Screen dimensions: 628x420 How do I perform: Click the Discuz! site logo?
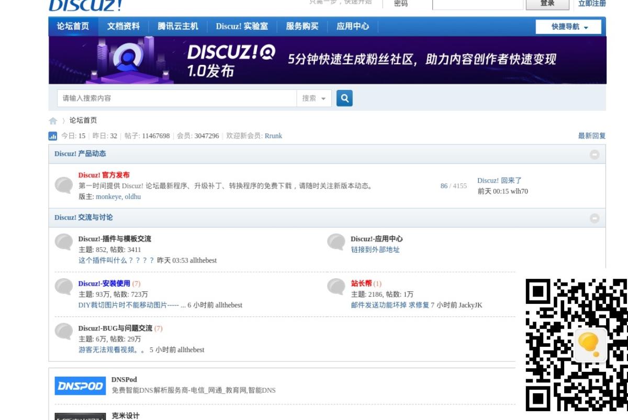(x=86, y=5)
